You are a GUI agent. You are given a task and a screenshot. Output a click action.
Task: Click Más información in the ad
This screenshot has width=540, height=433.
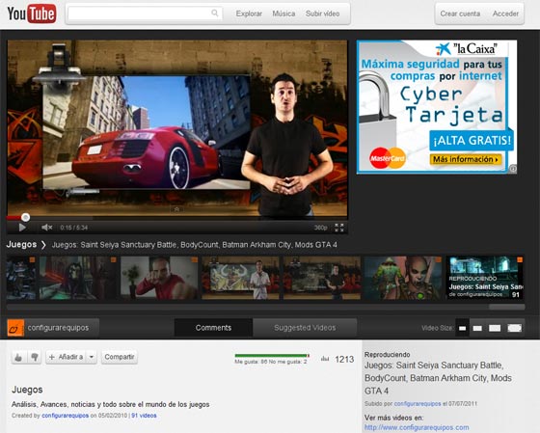pos(465,159)
